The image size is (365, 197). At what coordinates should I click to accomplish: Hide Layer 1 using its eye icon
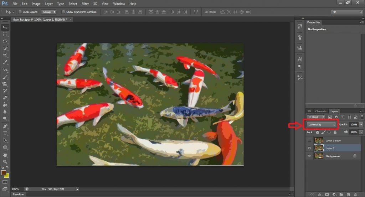tap(309, 148)
